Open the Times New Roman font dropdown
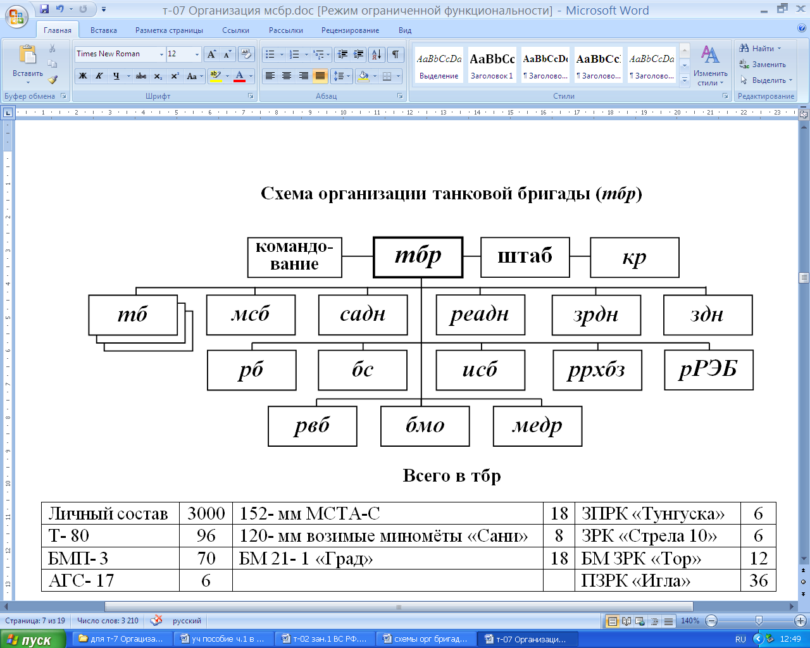The image size is (810, 648). pyautogui.click(x=120, y=54)
